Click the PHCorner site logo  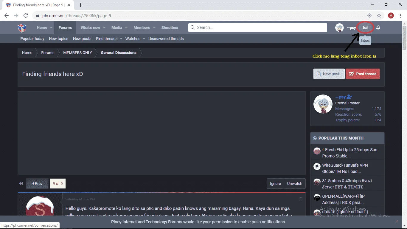point(22,28)
